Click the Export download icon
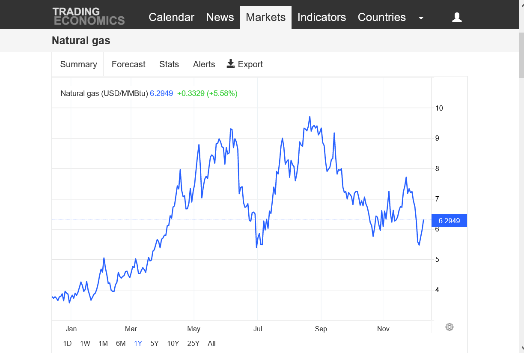 point(231,64)
